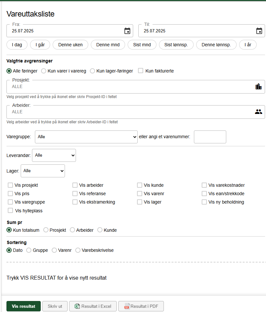
Task: Choose the Denne mnd date range
Action: (x=108, y=45)
